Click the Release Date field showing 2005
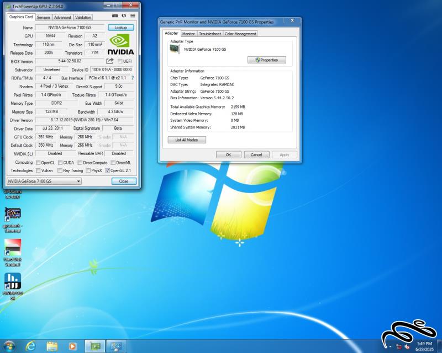This screenshot has width=442, height=353. click(x=49, y=52)
